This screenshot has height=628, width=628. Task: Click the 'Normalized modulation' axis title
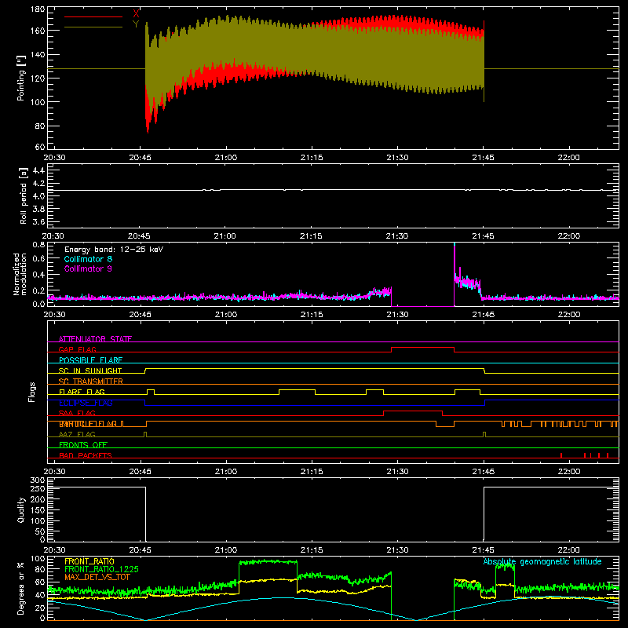coord(20,274)
